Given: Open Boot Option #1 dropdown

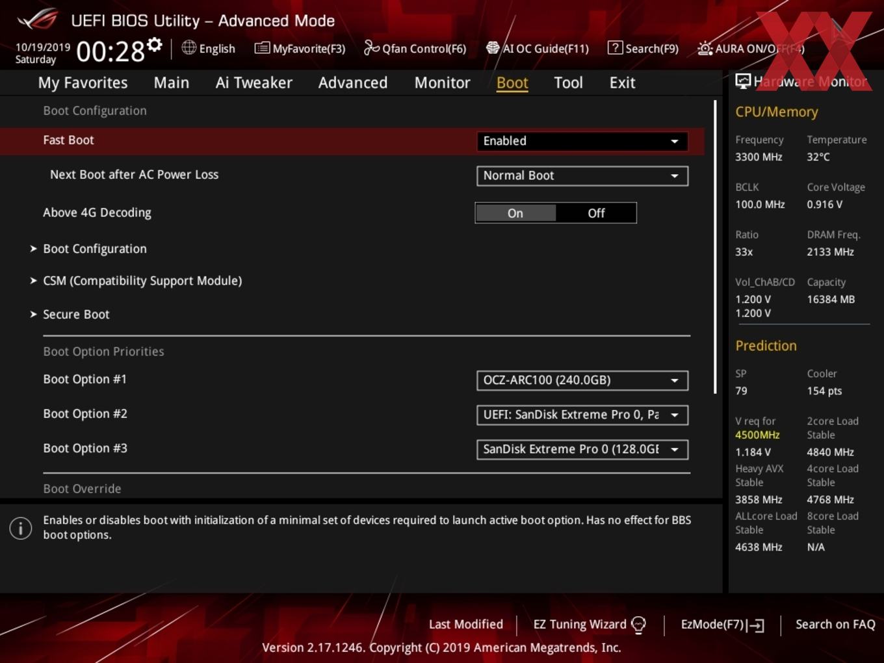Looking at the screenshot, I should coord(582,380).
